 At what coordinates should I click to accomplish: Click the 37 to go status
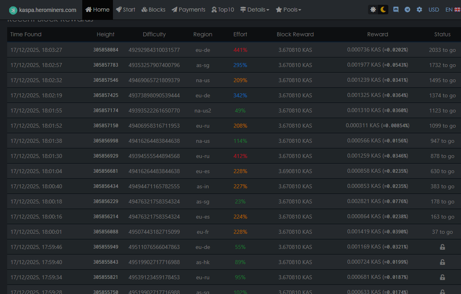pos(442,232)
